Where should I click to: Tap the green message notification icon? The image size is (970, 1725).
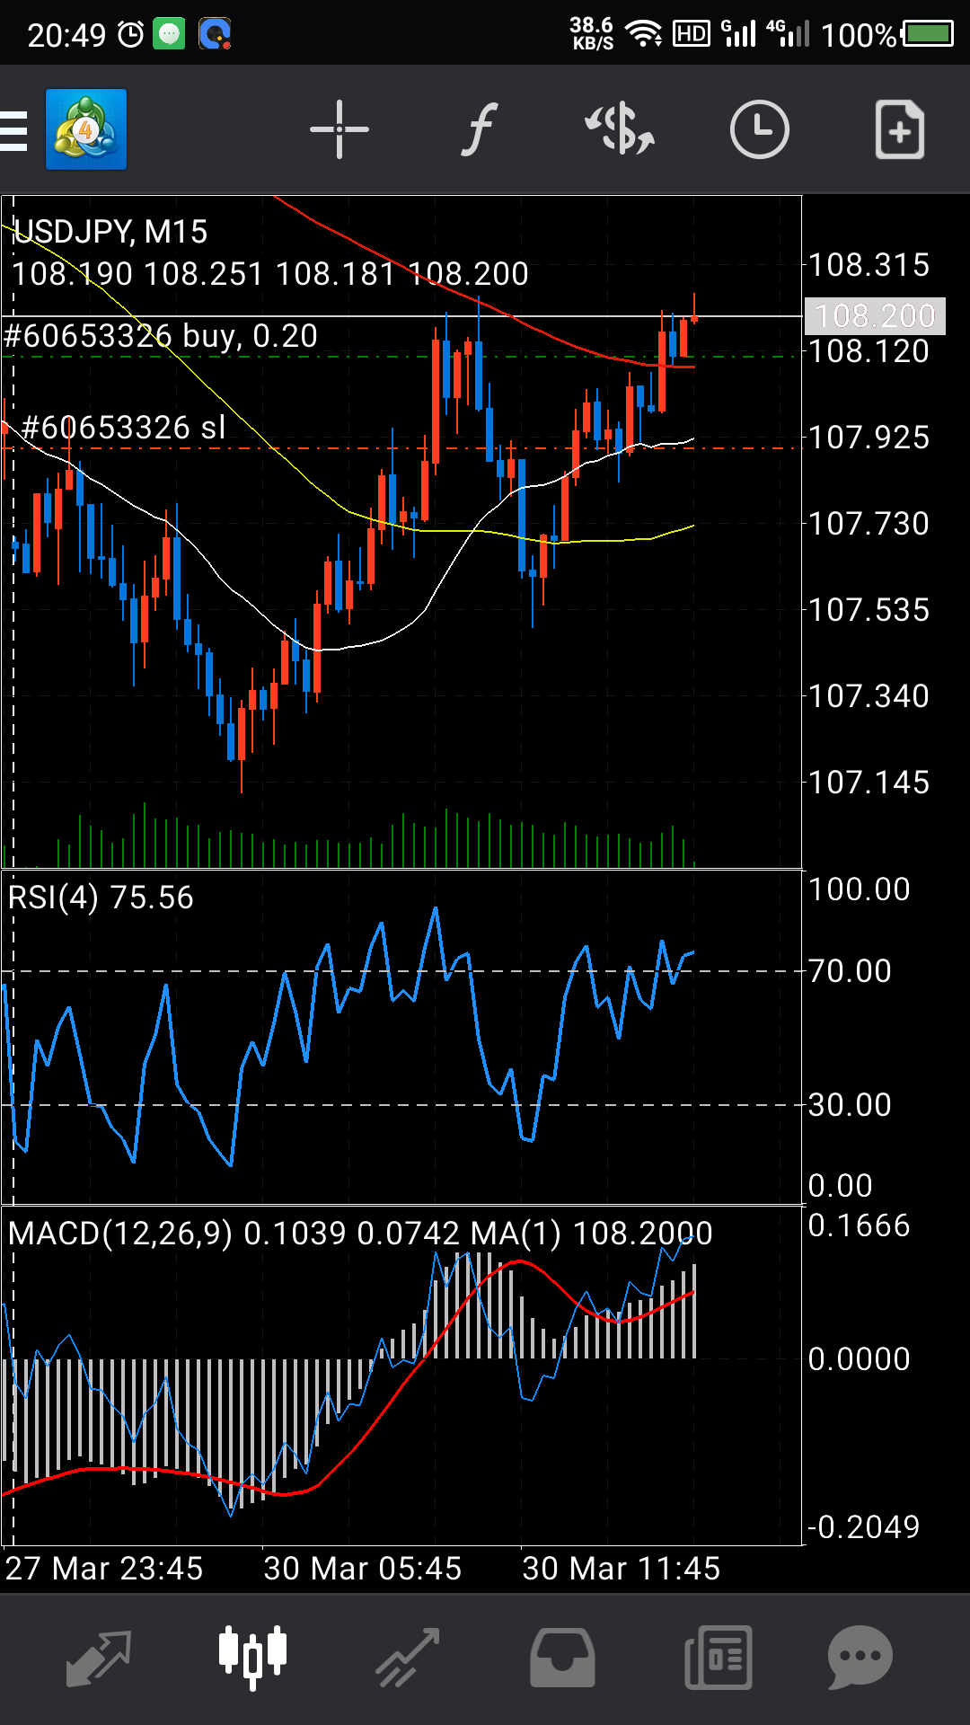169,34
